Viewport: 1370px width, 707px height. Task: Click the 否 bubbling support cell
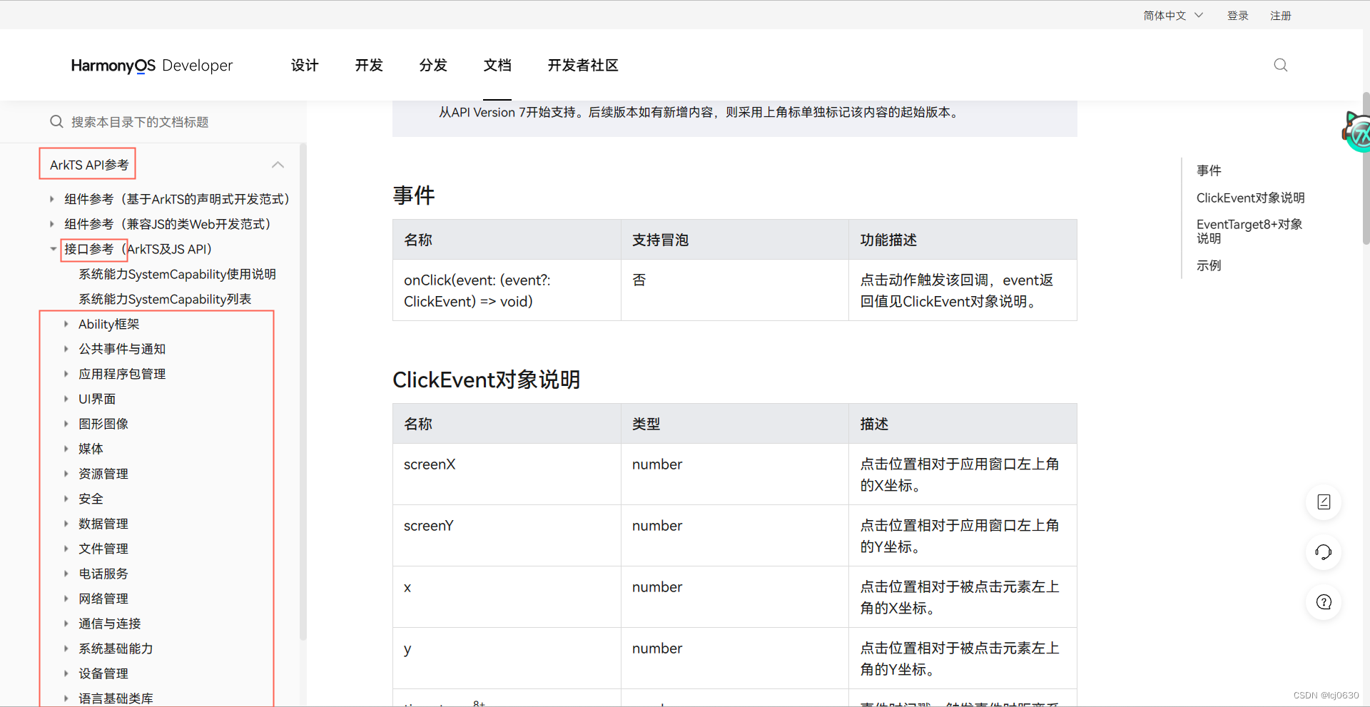tap(735, 290)
